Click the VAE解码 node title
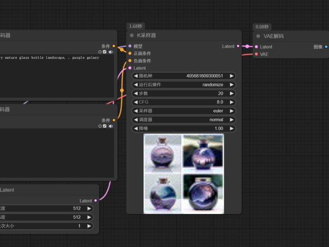329x247 pixels. [x=274, y=36]
